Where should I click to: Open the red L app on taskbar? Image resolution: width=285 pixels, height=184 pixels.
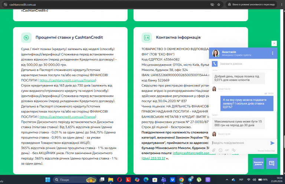coord(128,180)
